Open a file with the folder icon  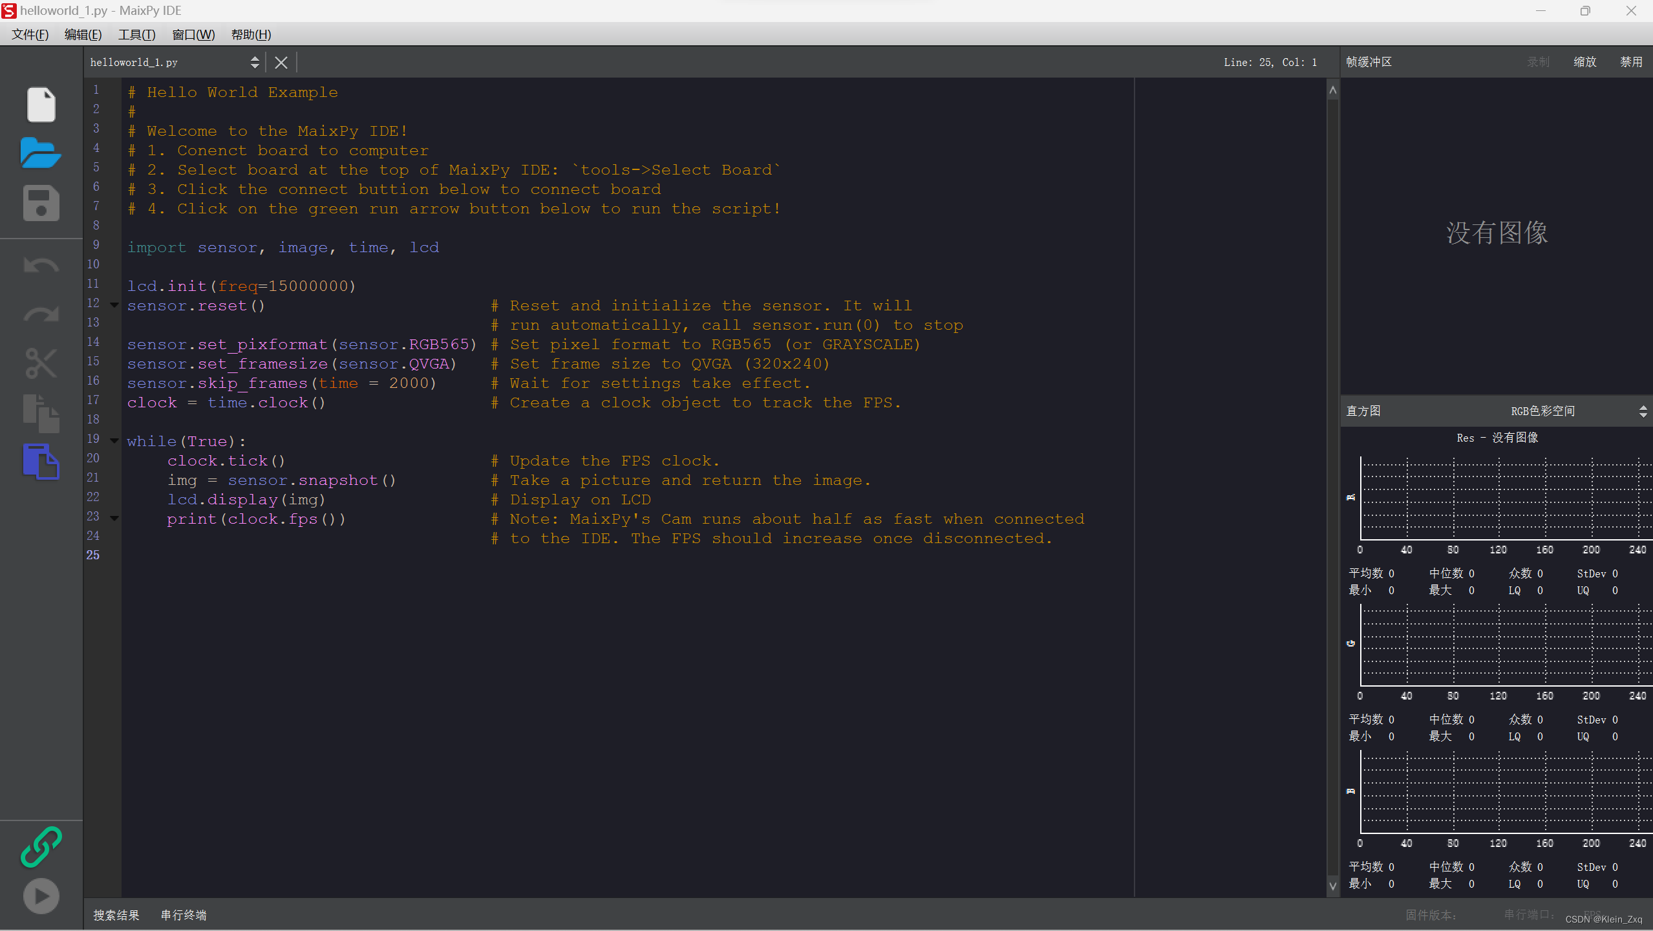(41, 153)
